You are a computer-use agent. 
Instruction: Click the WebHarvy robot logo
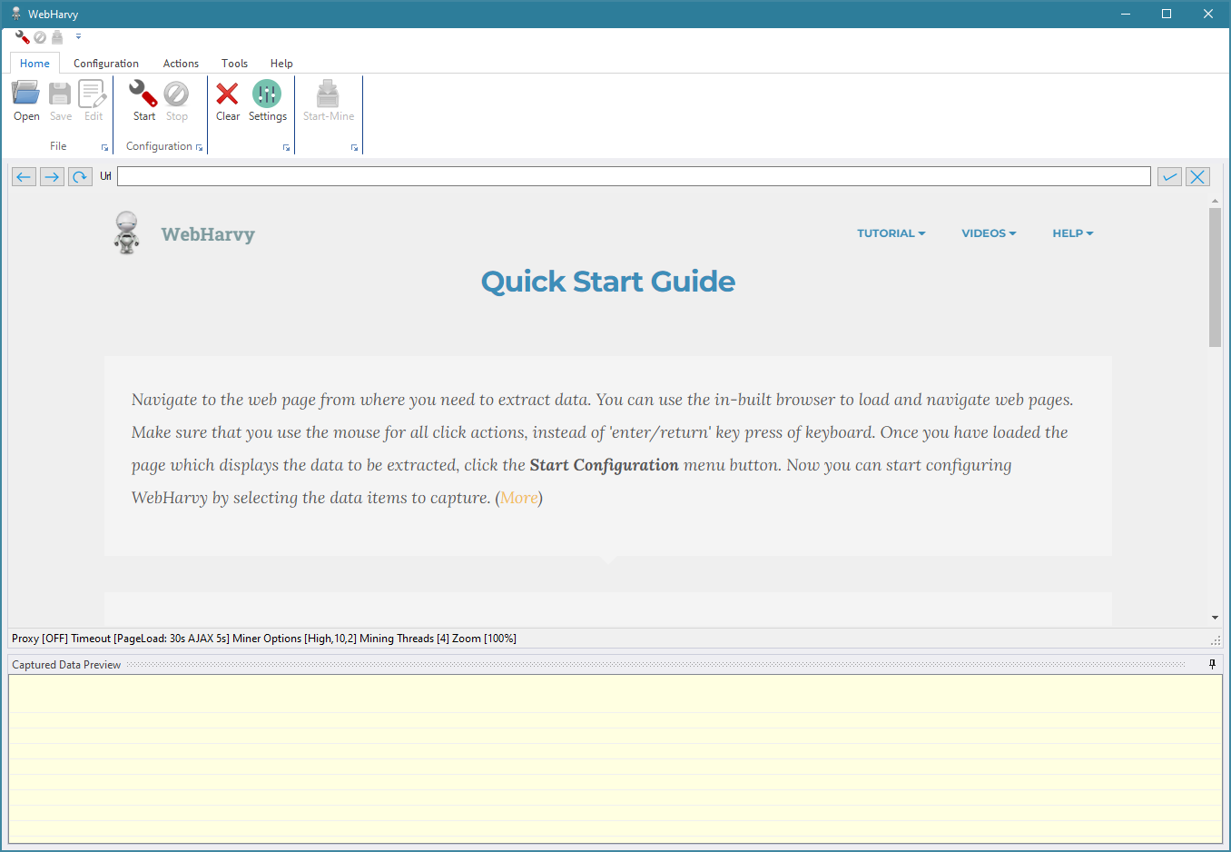[127, 233]
